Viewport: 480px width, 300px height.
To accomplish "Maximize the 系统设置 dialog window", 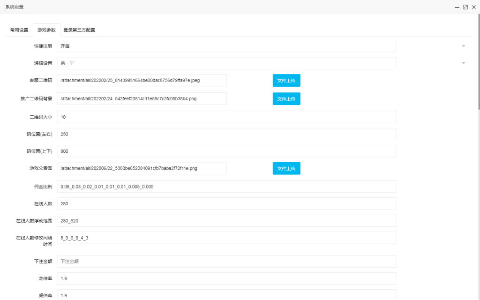I will (465, 7).
